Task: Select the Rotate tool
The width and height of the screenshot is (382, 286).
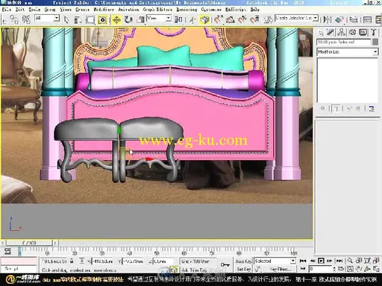Action: pyautogui.click(x=128, y=19)
